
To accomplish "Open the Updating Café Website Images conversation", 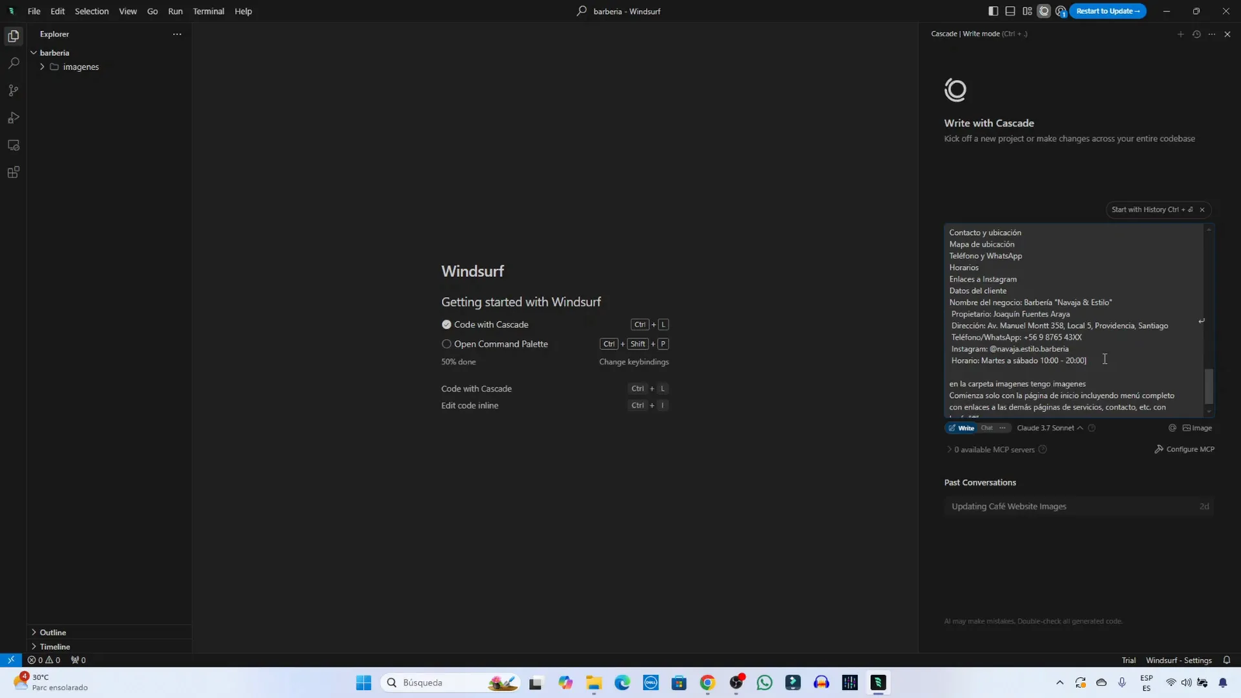I will pos(1007,505).
